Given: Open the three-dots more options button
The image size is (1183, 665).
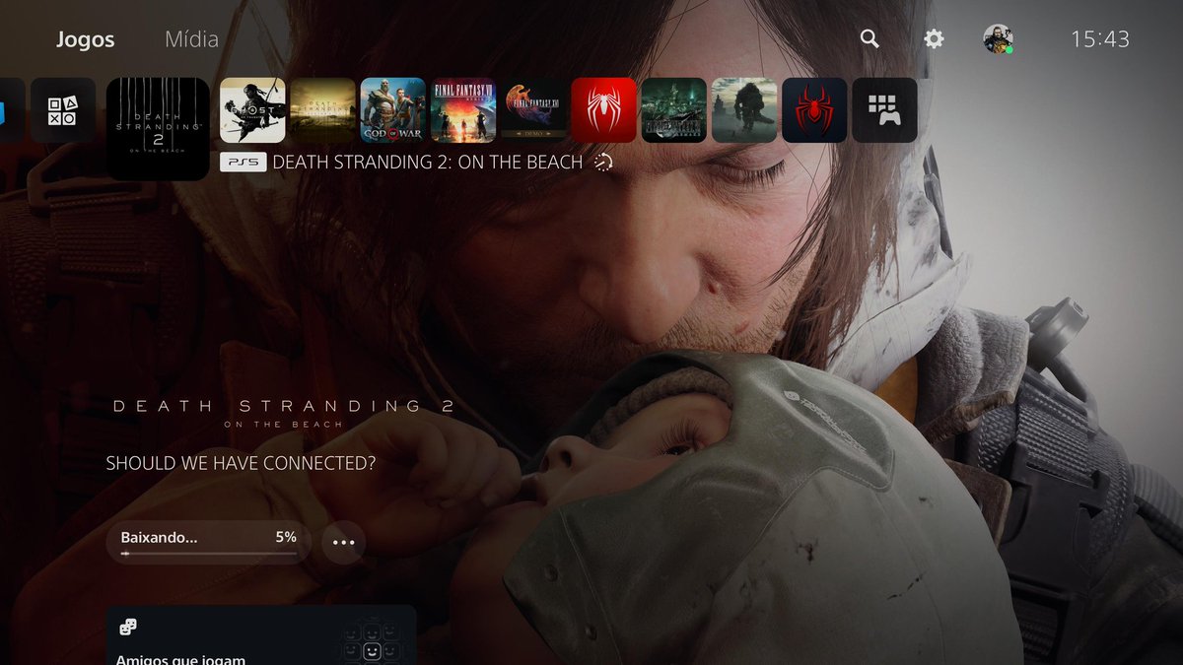Looking at the screenshot, I should tap(343, 542).
